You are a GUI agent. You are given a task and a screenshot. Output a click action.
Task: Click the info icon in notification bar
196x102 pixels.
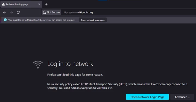(5, 20)
